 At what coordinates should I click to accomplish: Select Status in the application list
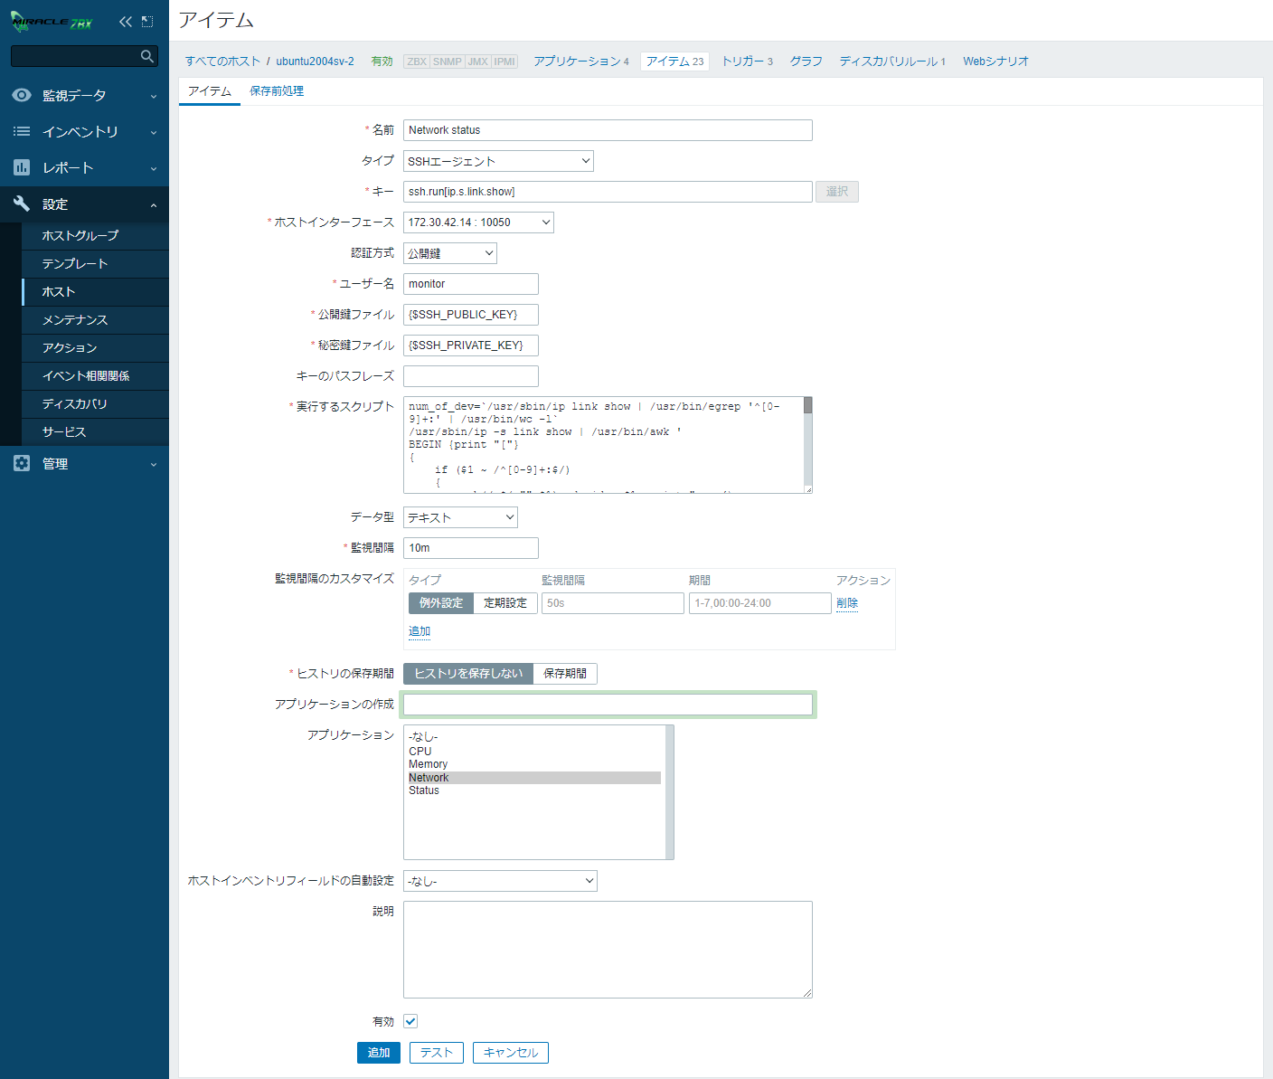[x=424, y=790]
